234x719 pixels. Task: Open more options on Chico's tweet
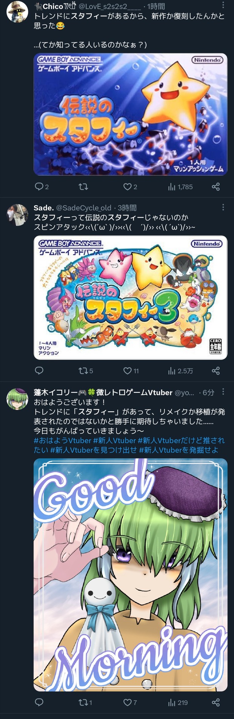(223, 5)
